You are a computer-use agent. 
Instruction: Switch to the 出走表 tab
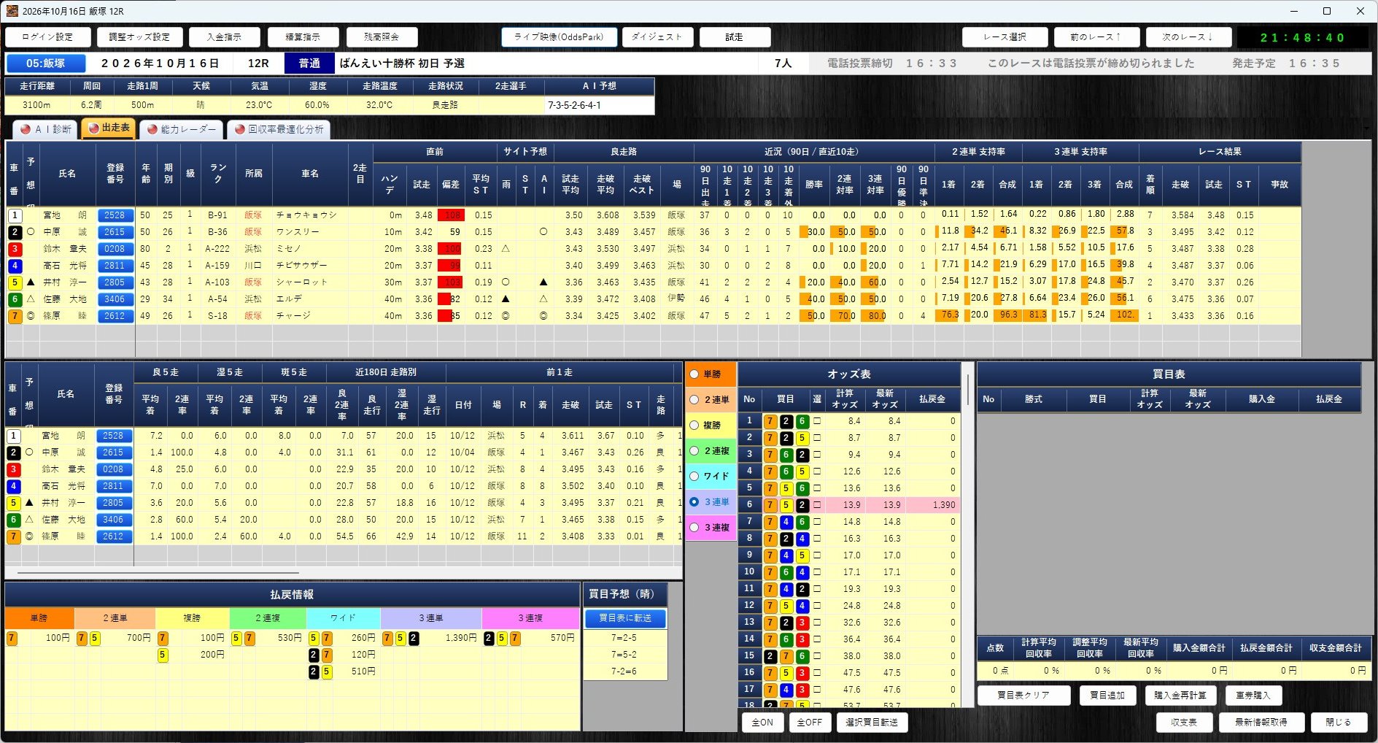109,128
